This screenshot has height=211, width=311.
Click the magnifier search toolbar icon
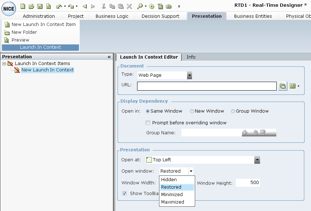(140, 6)
